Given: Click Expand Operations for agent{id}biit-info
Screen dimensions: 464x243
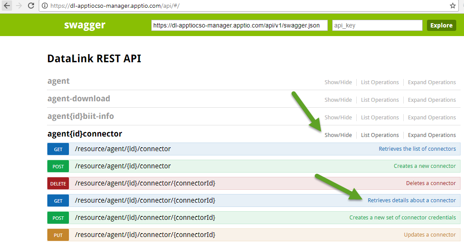Looking at the screenshot, I should pos(432,117).
